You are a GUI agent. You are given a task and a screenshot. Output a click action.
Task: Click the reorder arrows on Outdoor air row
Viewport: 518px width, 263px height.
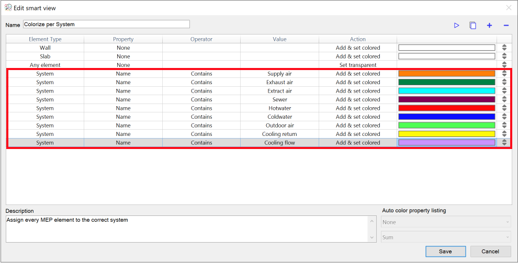click(x=504, y=125)
